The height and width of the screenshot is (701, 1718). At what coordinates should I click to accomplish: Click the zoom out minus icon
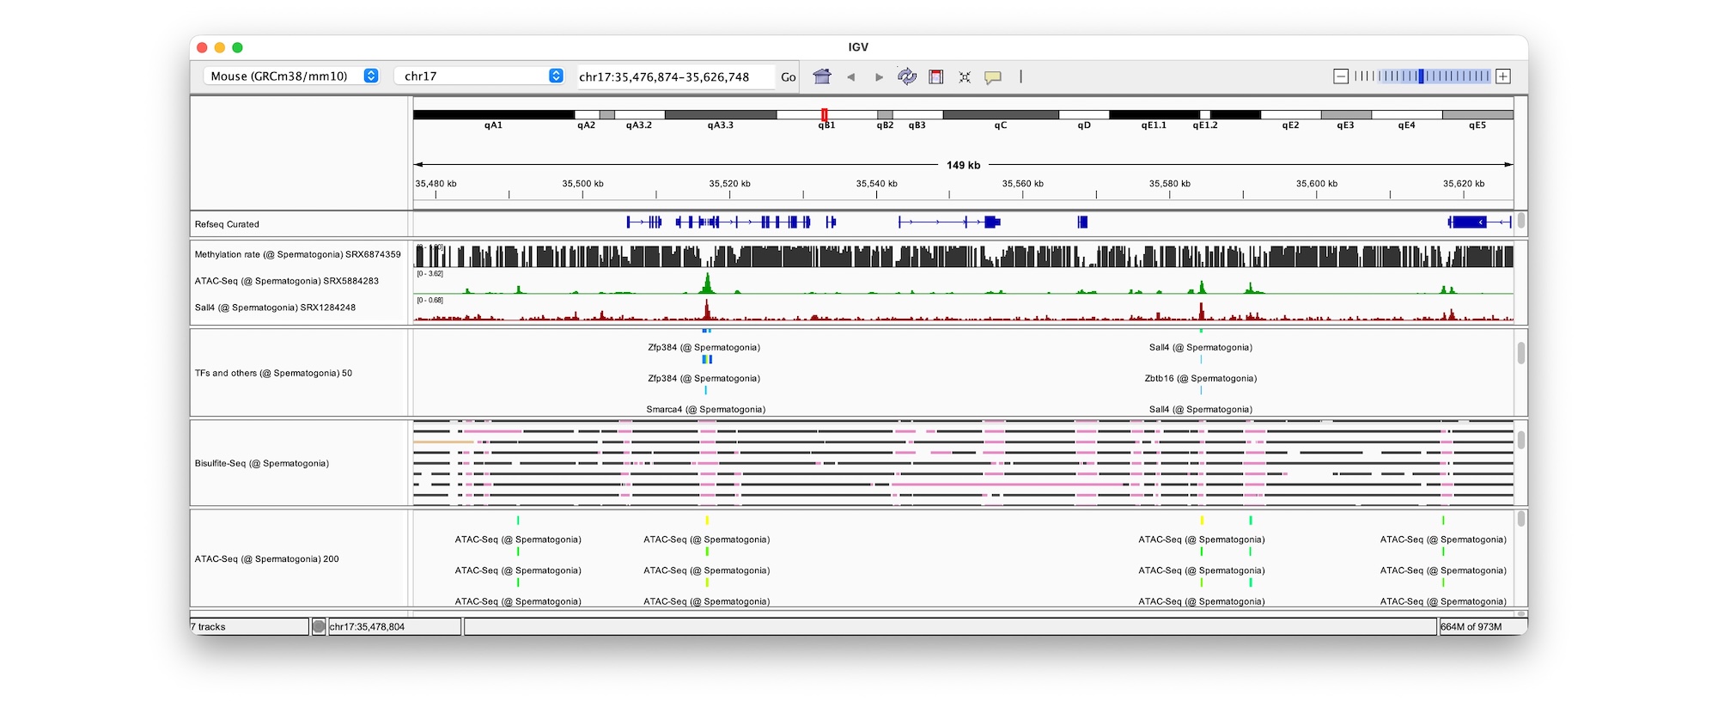(1341, 76)
